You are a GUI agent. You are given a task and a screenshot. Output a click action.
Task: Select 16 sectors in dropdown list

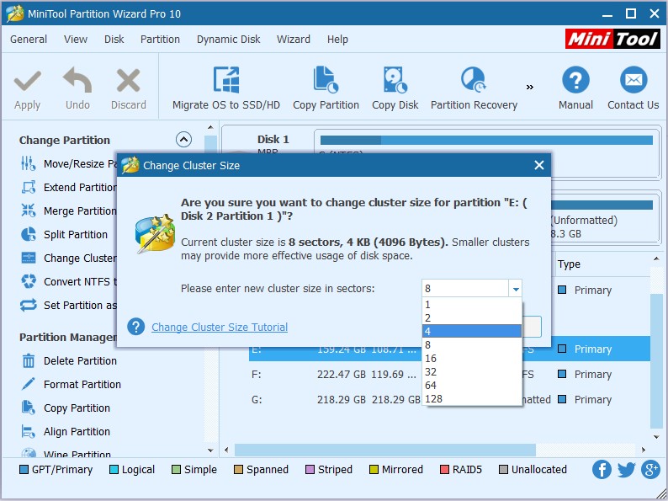[472, 358]
